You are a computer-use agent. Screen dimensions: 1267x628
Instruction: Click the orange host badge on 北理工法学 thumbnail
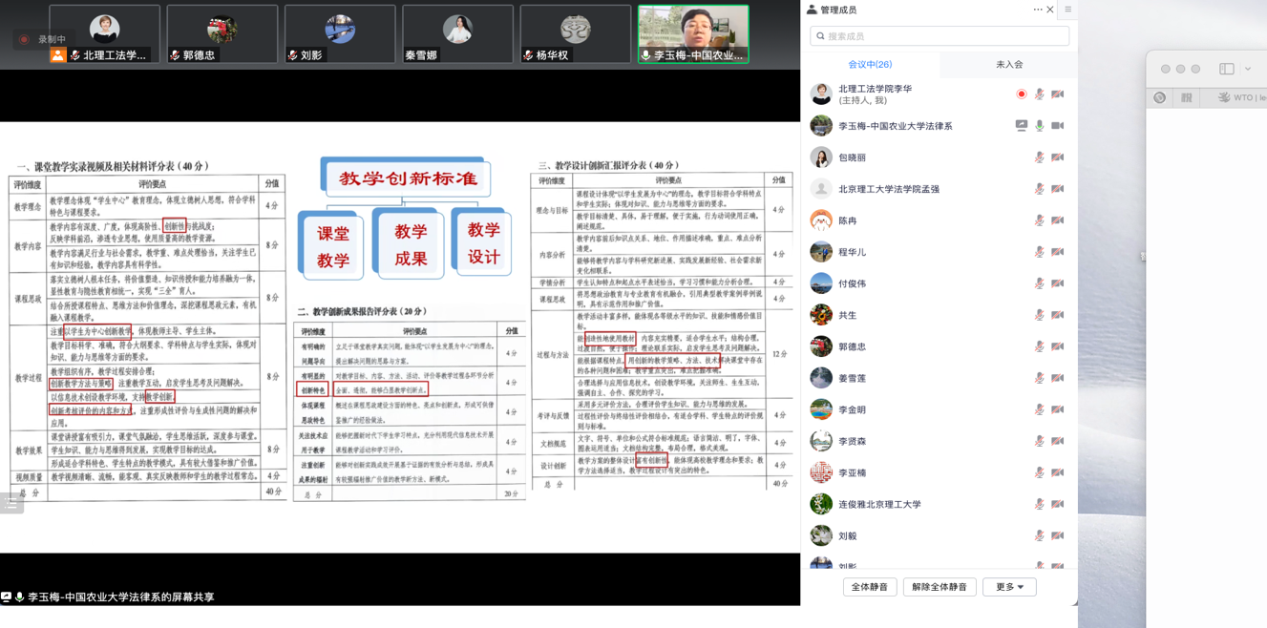(58, 55)
